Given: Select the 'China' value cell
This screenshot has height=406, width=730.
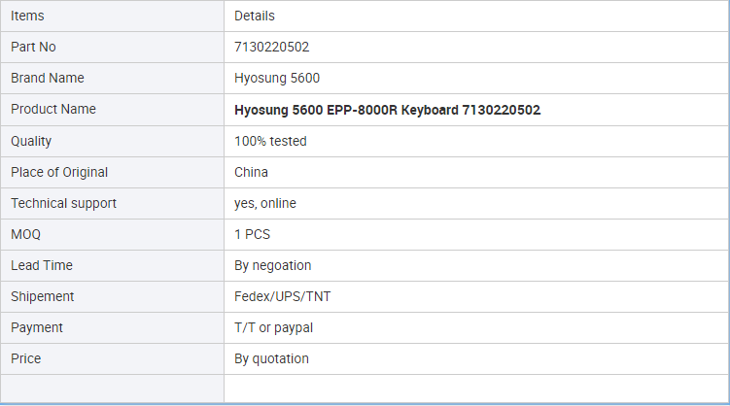Looking at the screenshot, I should [251, 172].
